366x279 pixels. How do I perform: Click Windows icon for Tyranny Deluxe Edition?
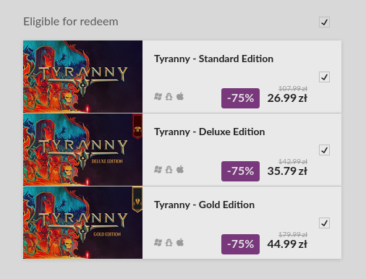pyautogui.click(x=158, y=170)
